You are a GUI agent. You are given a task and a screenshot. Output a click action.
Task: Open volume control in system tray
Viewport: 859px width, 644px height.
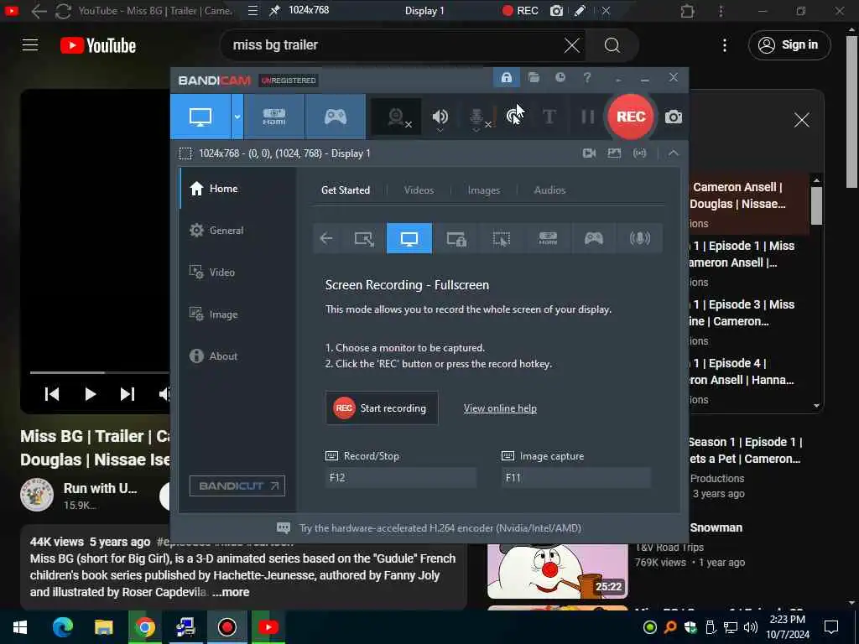751,627
